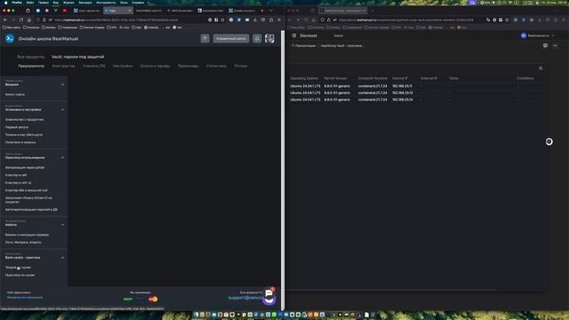
Task: Click Realmanual.ru workspace avatar in Docmost
Action: 524,36
